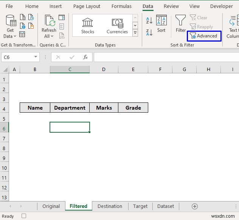Click the Grade header cell
239x220 pixels.
pyautogui.click(x=133, y=108)
